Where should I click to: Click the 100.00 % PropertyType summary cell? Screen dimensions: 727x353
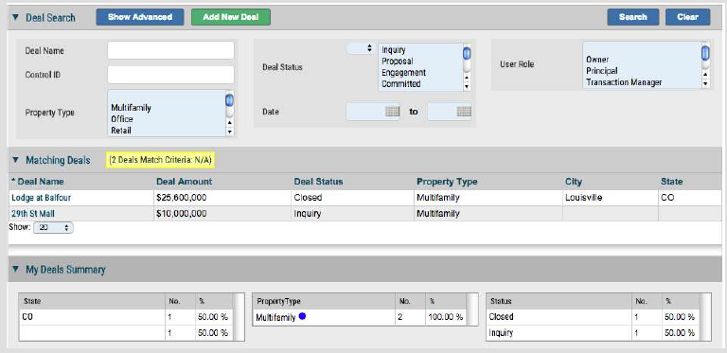(x=446, y=317)
